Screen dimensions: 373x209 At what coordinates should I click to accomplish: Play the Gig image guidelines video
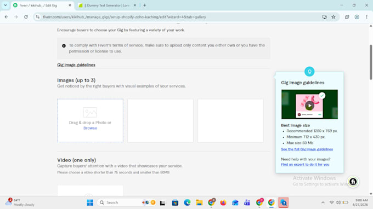tap(309, 106)
